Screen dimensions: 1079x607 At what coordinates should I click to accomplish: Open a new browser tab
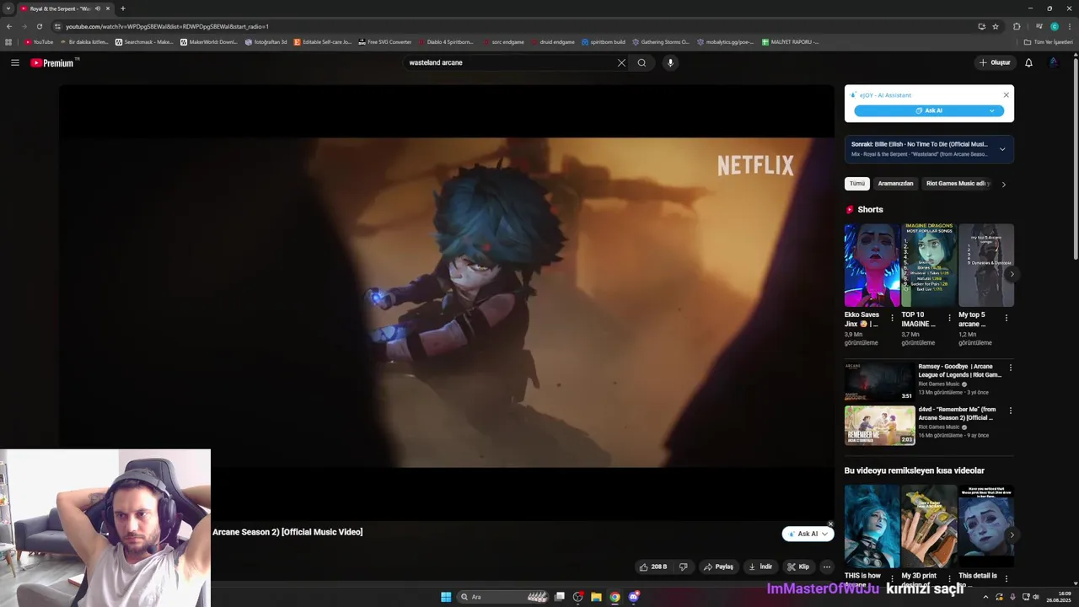[123, 8]
